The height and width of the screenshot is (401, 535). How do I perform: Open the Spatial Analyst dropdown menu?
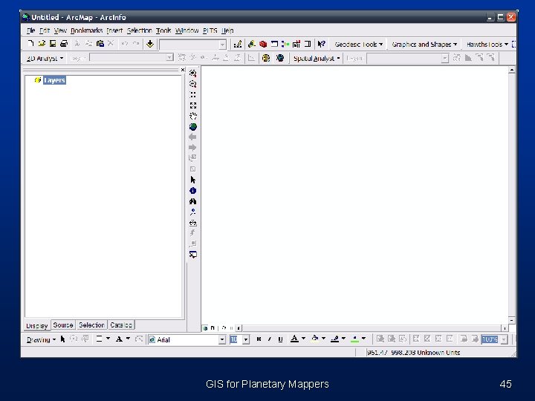[x=317, y=59]
